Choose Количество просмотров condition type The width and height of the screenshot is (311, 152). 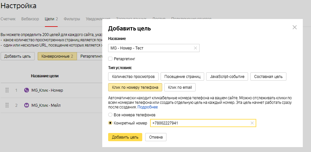[x=133, y=77]
